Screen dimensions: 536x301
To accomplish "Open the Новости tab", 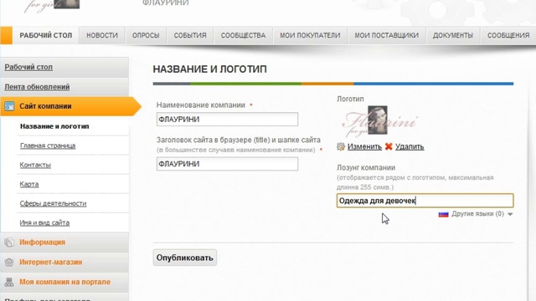I will click(x=102, y=35).
